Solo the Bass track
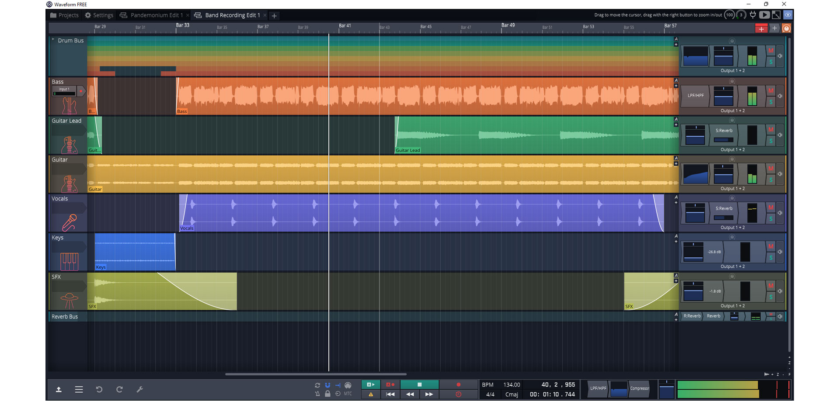 771,102
